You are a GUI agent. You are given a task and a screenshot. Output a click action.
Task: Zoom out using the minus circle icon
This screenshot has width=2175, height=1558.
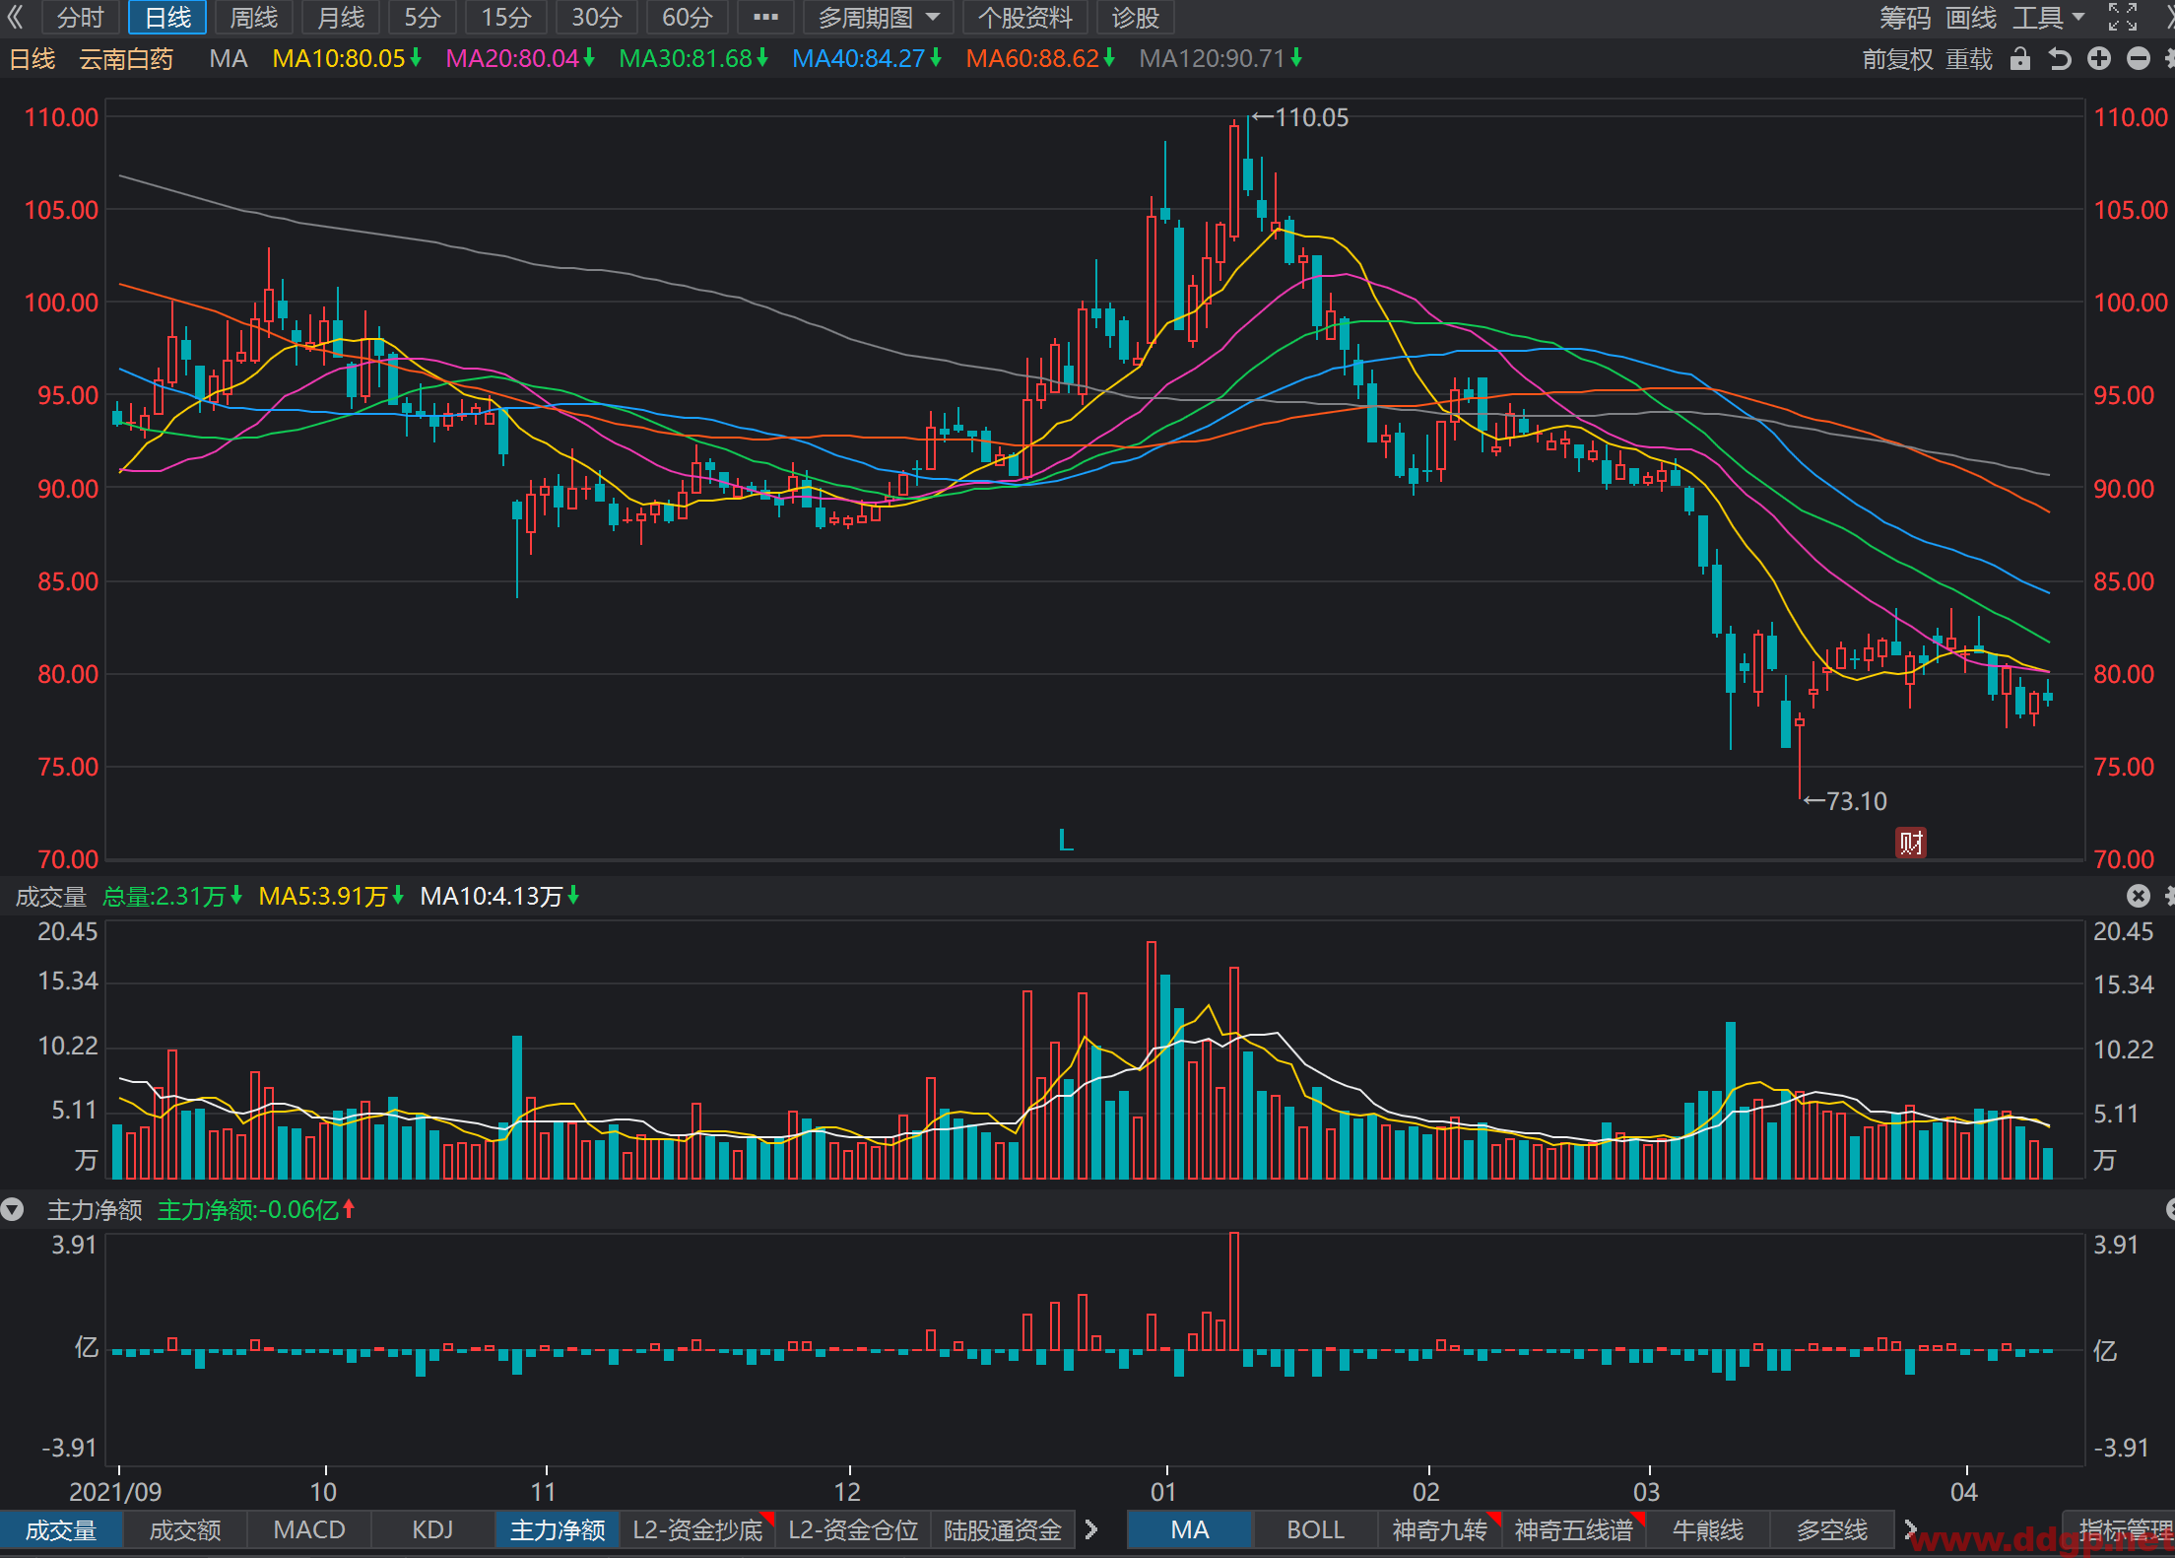[x=2139, y=59]
